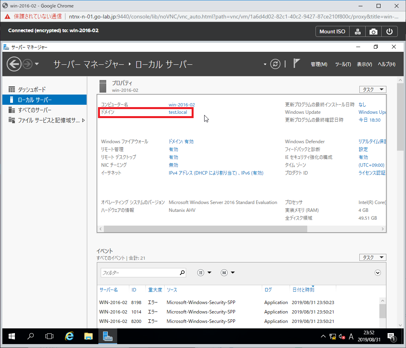This screenshot has width=406, height=348.
Task: Click the refresh icon in Server Manager header
Action: pyautogui.click(x=275, y=64)
